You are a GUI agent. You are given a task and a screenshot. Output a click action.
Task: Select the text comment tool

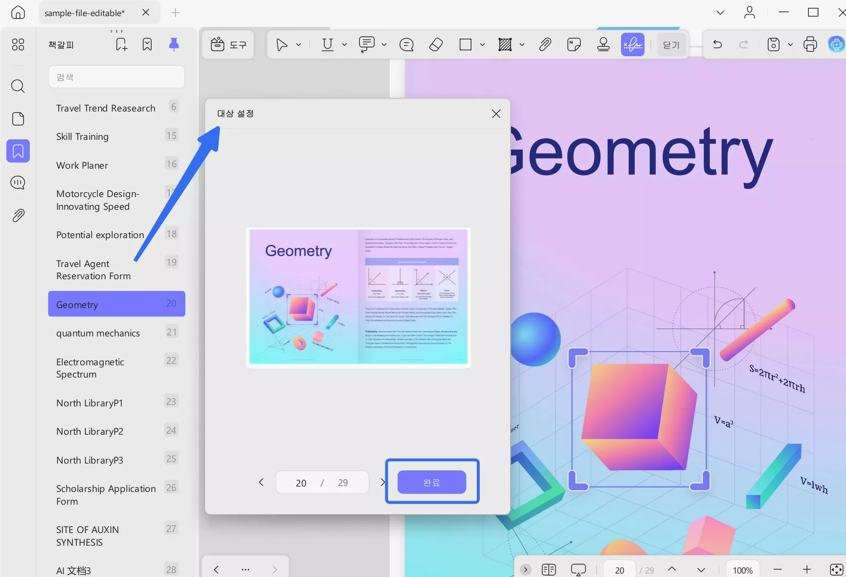pyautogui.click(x=367, y=45)
